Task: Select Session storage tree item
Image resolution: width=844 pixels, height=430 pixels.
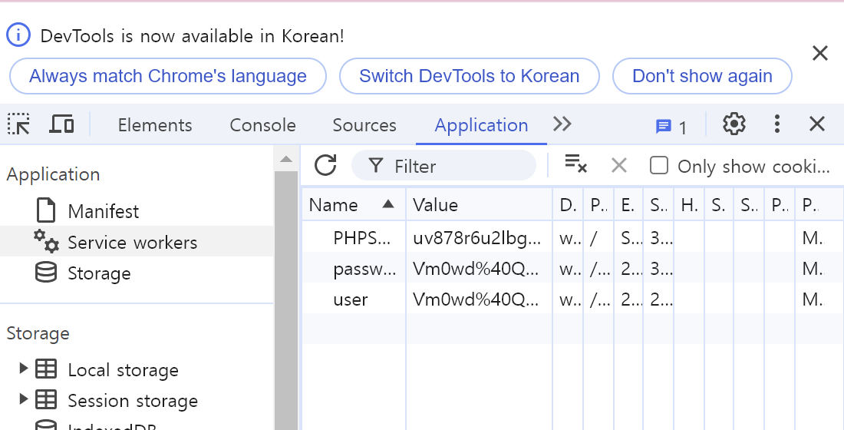Action: click(133, 401)
